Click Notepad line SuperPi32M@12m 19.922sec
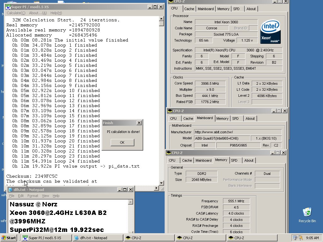Screen dimensions: 323x242 (x=57, y=230)
